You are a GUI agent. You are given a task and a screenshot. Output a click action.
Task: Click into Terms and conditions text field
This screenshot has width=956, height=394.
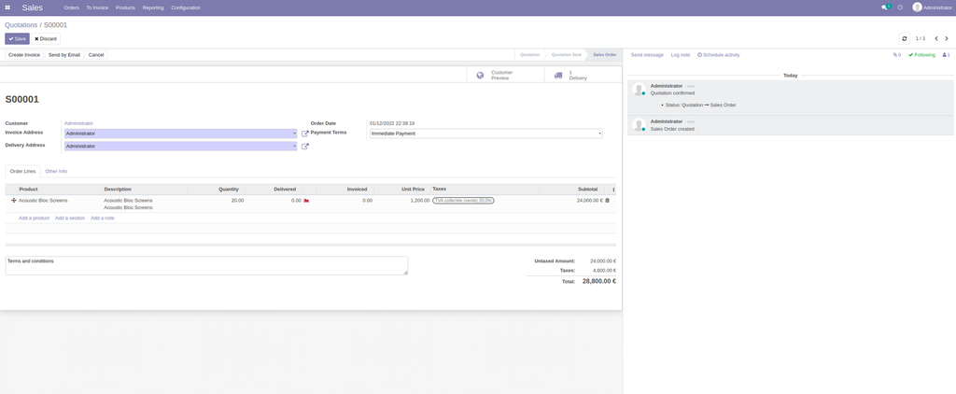[205, 265]
